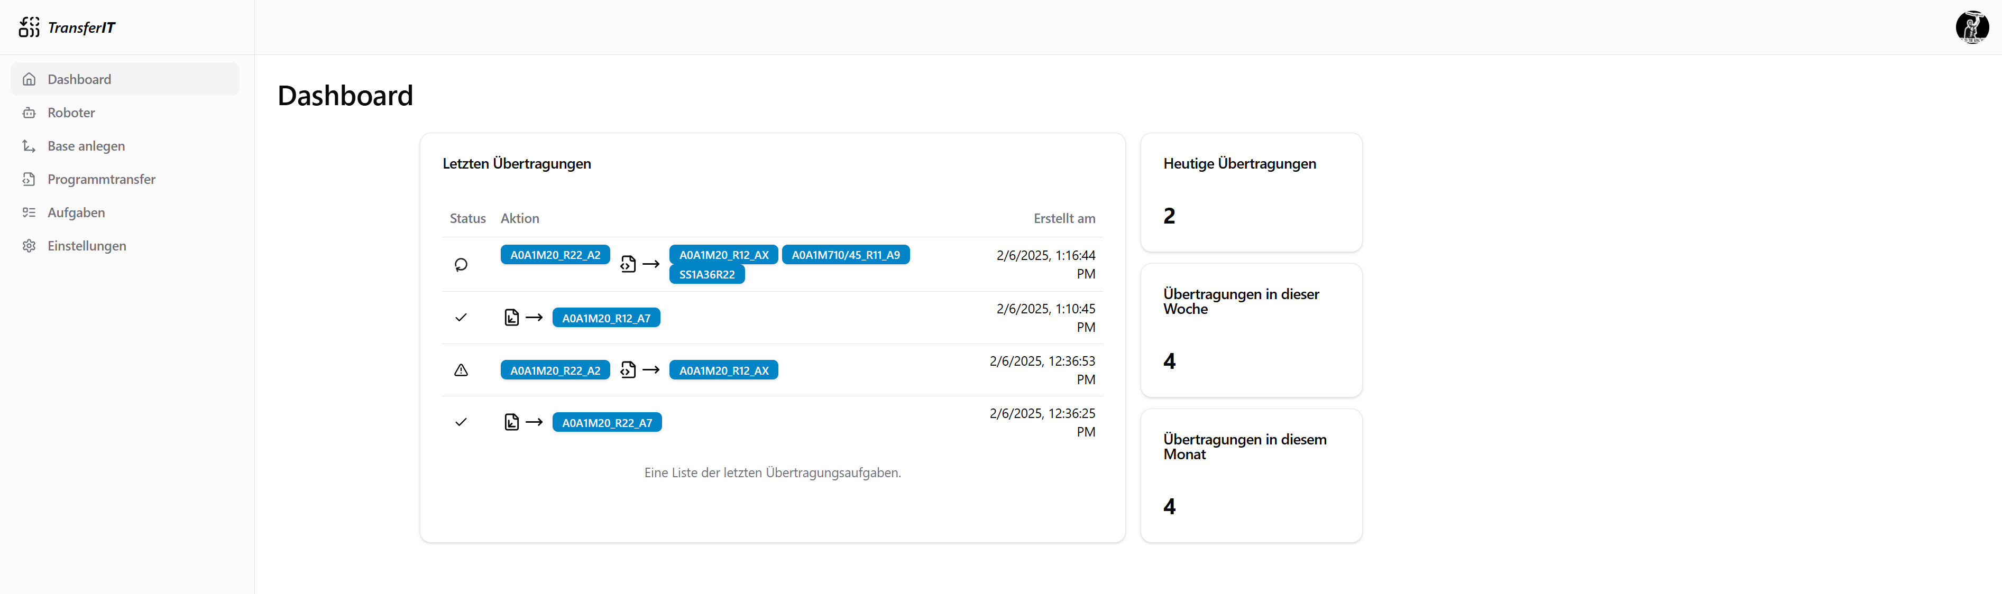Click the warning triangle status icon

click(461, 370)
